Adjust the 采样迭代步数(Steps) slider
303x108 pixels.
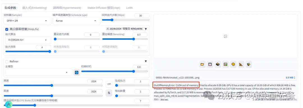click(x=126, y=20)
